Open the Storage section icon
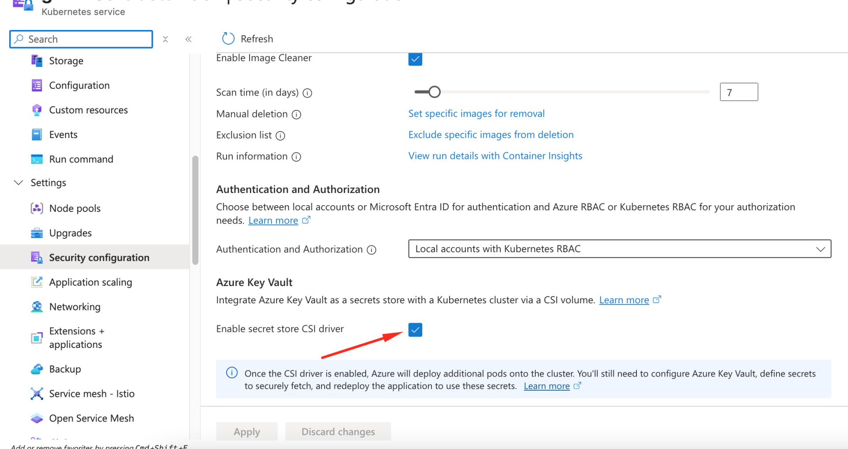Viewport: 848px width, 449px height. pyautogui.click(x=37, y=60)
